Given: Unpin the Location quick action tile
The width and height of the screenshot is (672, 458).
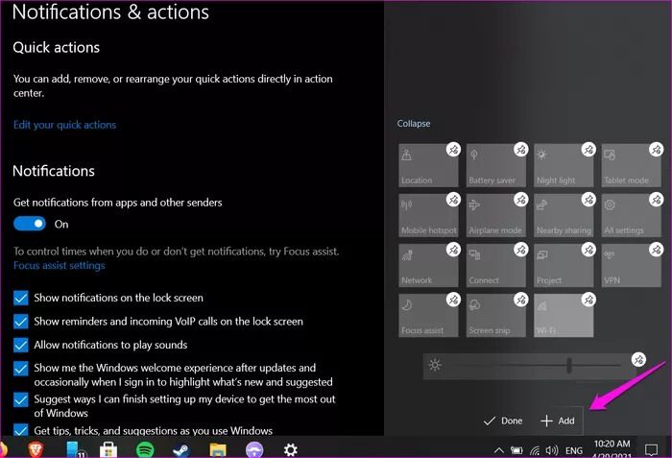Looking at the screenshot, I should pos(453,149).
